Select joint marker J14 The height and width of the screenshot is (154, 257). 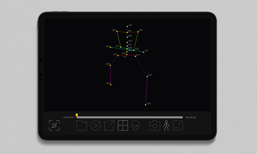[143, 52]
